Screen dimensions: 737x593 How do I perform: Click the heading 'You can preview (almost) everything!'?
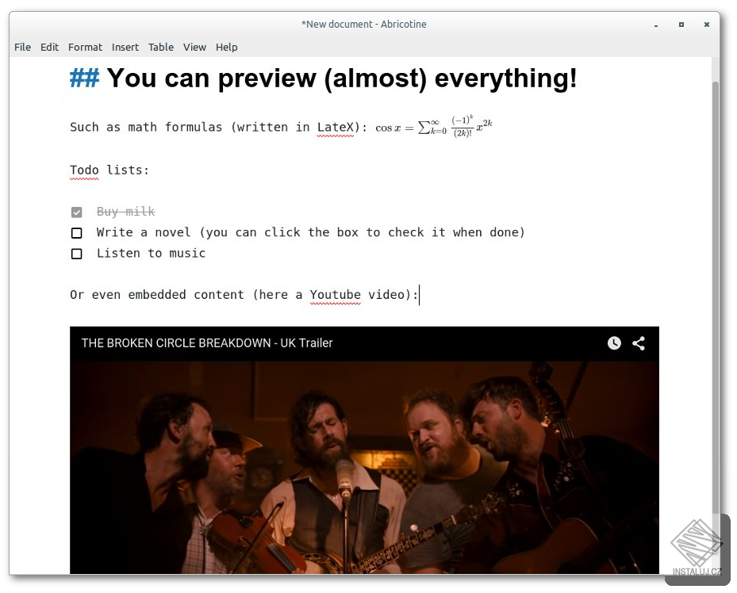coord(342,78)
